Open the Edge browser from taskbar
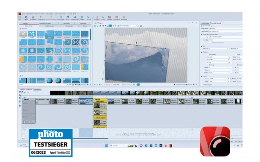This screenshot has height=162, width=260. [146, 145]
